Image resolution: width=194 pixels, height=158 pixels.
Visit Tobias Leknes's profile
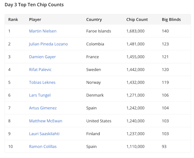42,82
